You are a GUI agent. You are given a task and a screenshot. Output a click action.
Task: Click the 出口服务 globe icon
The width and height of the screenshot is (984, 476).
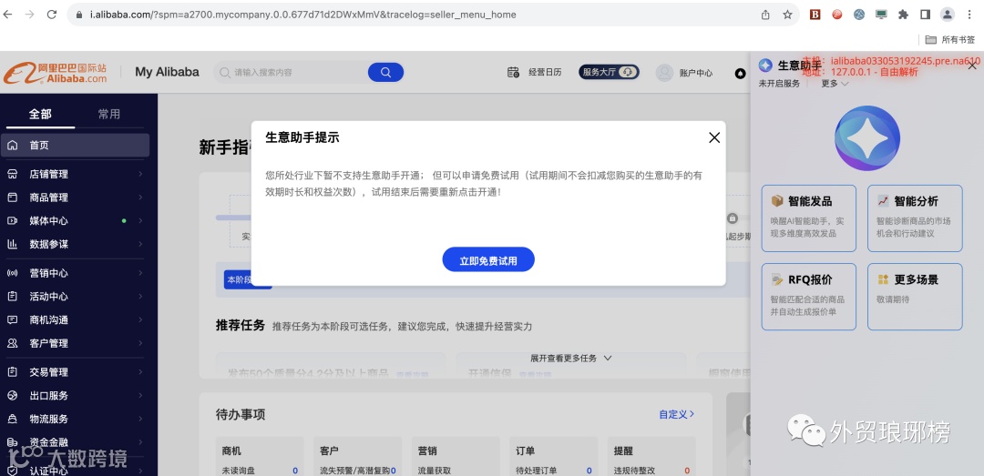[x=13, y=396]
